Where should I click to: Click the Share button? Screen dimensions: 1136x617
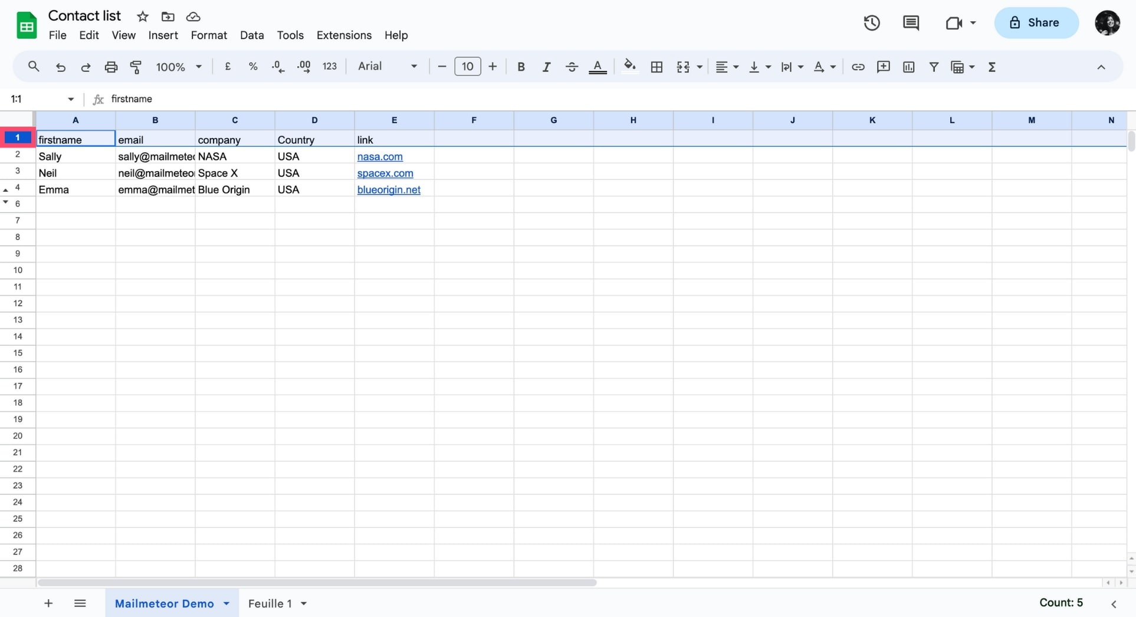pos(1036,23)
